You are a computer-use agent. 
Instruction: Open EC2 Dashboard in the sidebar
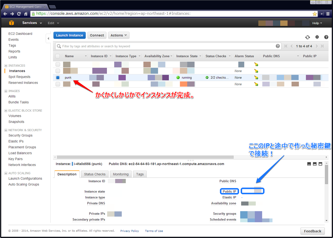(x=20, y=34)
